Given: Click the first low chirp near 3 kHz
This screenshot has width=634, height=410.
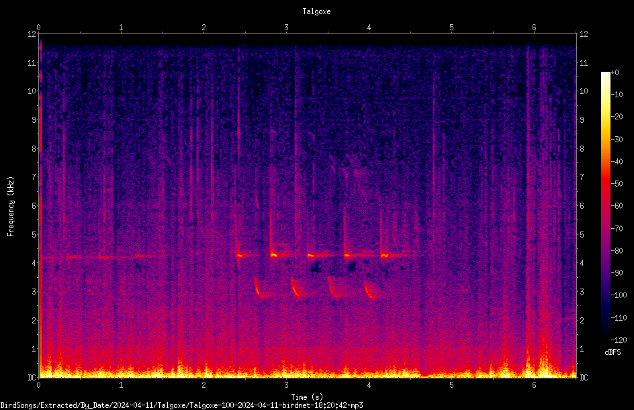Looking at the screenshot, I should (x=260, y=290).
